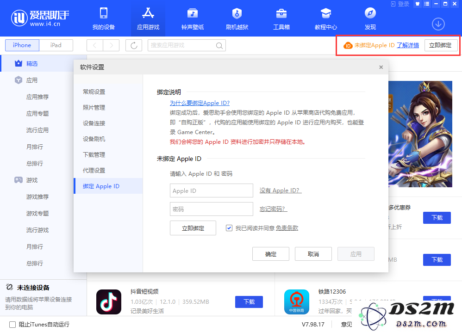Viewport: 462px width, 332px height.
Task: Open 应用推荐 in the sidebar
Action: click(37, 97)
